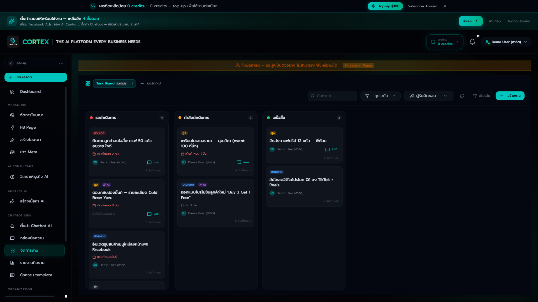Open Demo User account menu

click(506, 42)
